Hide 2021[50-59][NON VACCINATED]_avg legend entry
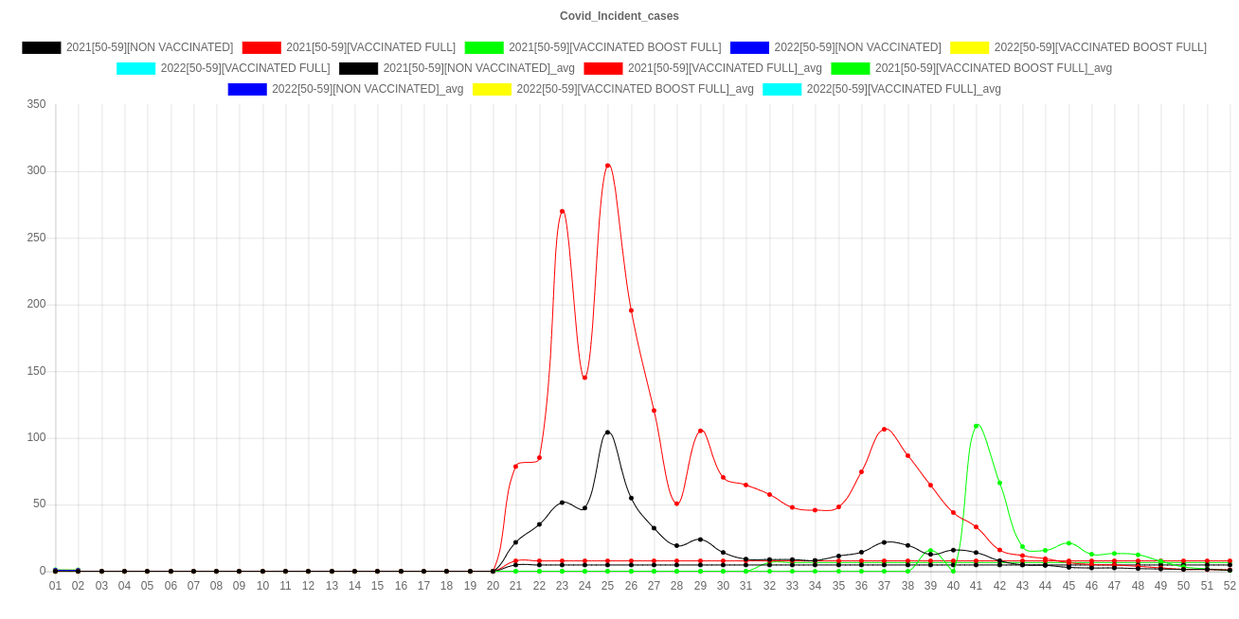Image resolution: width=1239 pixels, height=619 pixels. tap(479, 68)
